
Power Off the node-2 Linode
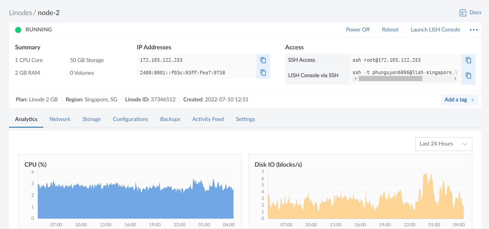358,30
